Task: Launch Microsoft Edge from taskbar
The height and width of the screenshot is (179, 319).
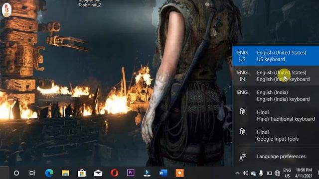Action: pyautogui.click(x=49, y=173)
